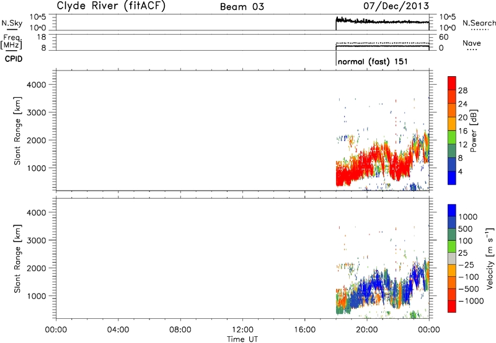The image size is (496, 343).
Task: Click the "Velocity [m s-1]" colorbar title
Action: [490, 258]
